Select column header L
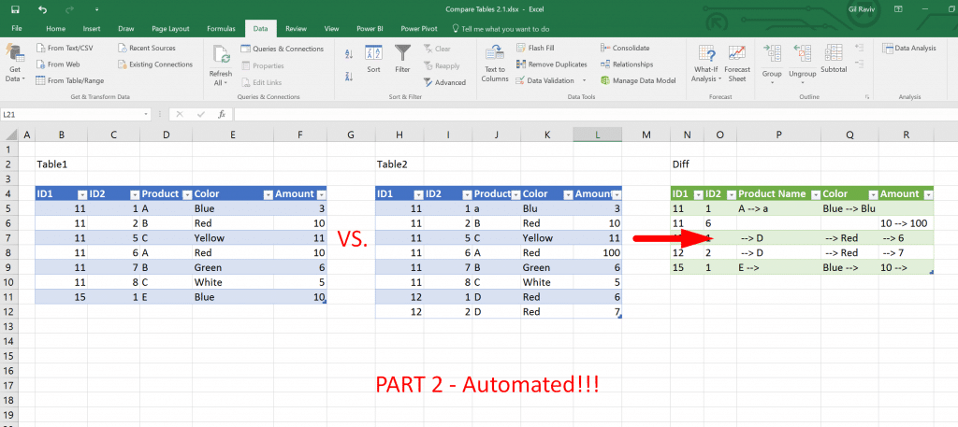Image resolution: width=958 pixels, height=427 pixels. 598,135
